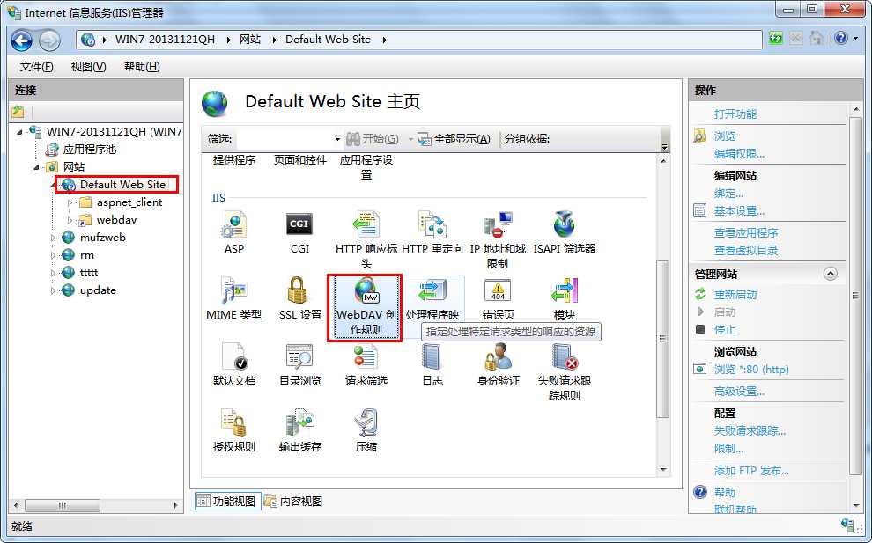The height and width of the screenshot is (543, 872).
Task: Expand the webdav folder node
Action: (x=70, y=221)
